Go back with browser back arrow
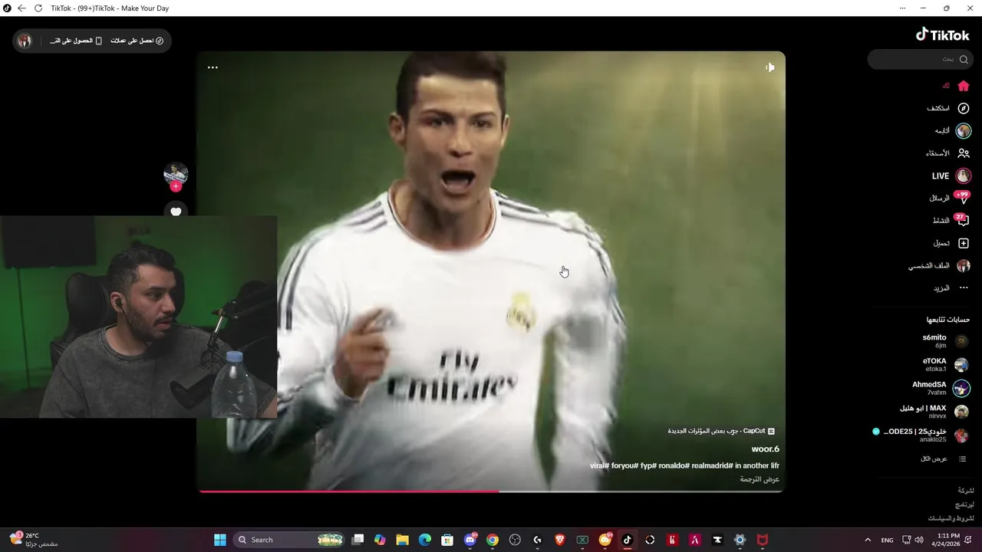This screenshot has height=552, width=982. tap(21, 8)
